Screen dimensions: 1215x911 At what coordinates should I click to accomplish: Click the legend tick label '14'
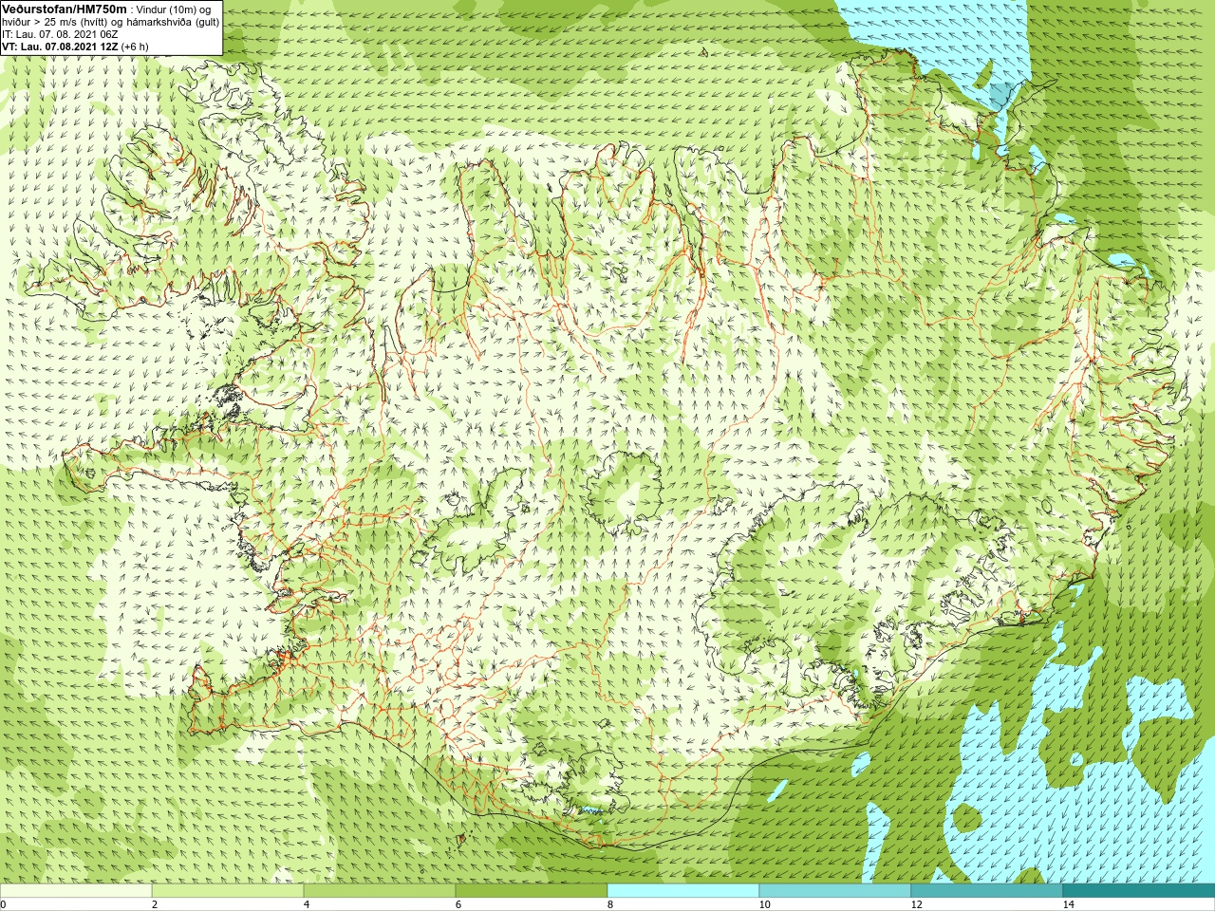(x=1068, y=904)
